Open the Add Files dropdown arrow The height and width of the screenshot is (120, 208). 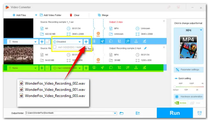pos(36,15)
